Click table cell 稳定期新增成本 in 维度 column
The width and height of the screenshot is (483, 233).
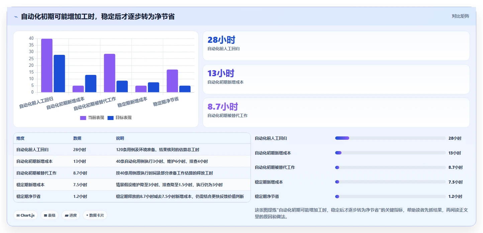(x=30, y=185)
